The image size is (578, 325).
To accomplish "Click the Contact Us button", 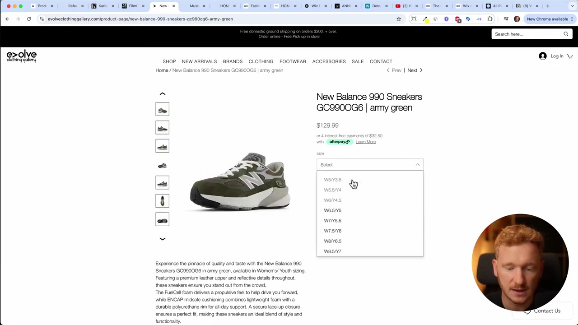I will (542, 311).
